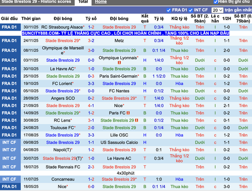Click odds 0:1 1/4 in Marseille row

(x=159, y=50)
